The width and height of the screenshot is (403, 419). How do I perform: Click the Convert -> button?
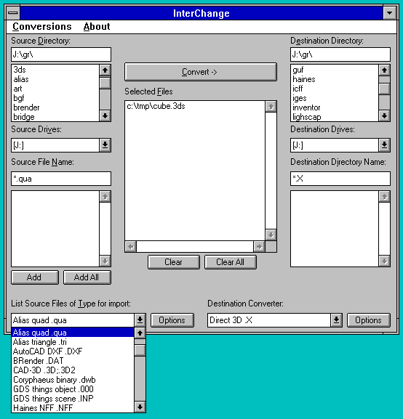[201, 72]
